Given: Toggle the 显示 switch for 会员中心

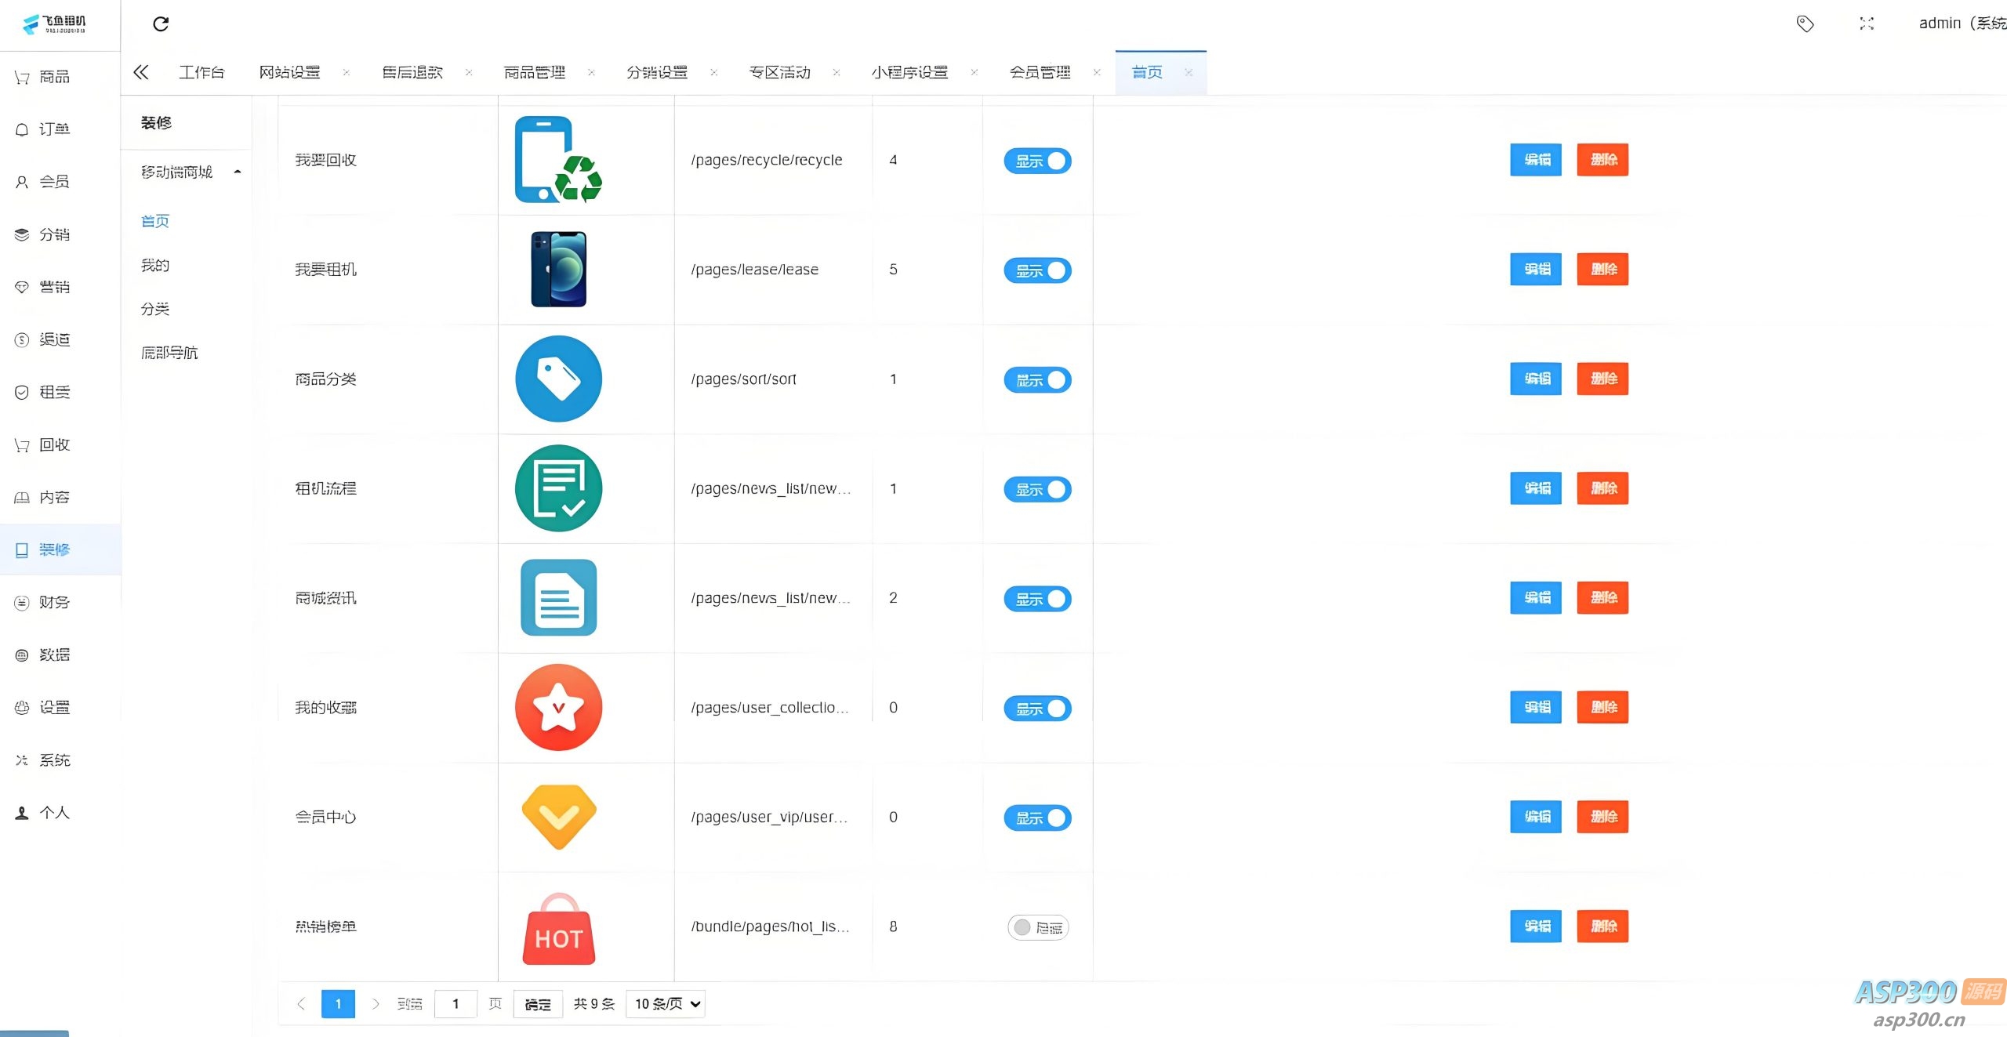Looking at the screenshot, I should pyautogui.click(x=1037, y=818).
